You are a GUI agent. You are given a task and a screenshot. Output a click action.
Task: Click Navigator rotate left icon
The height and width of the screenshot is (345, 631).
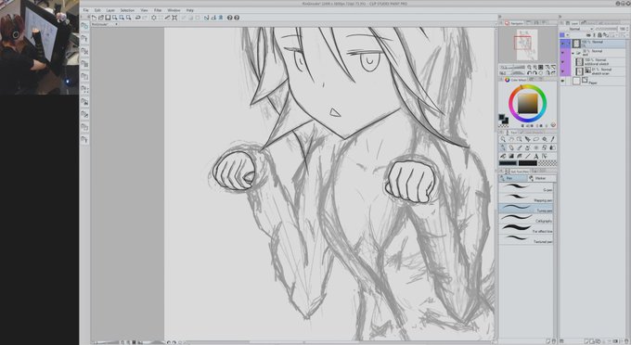click(530, 73)
